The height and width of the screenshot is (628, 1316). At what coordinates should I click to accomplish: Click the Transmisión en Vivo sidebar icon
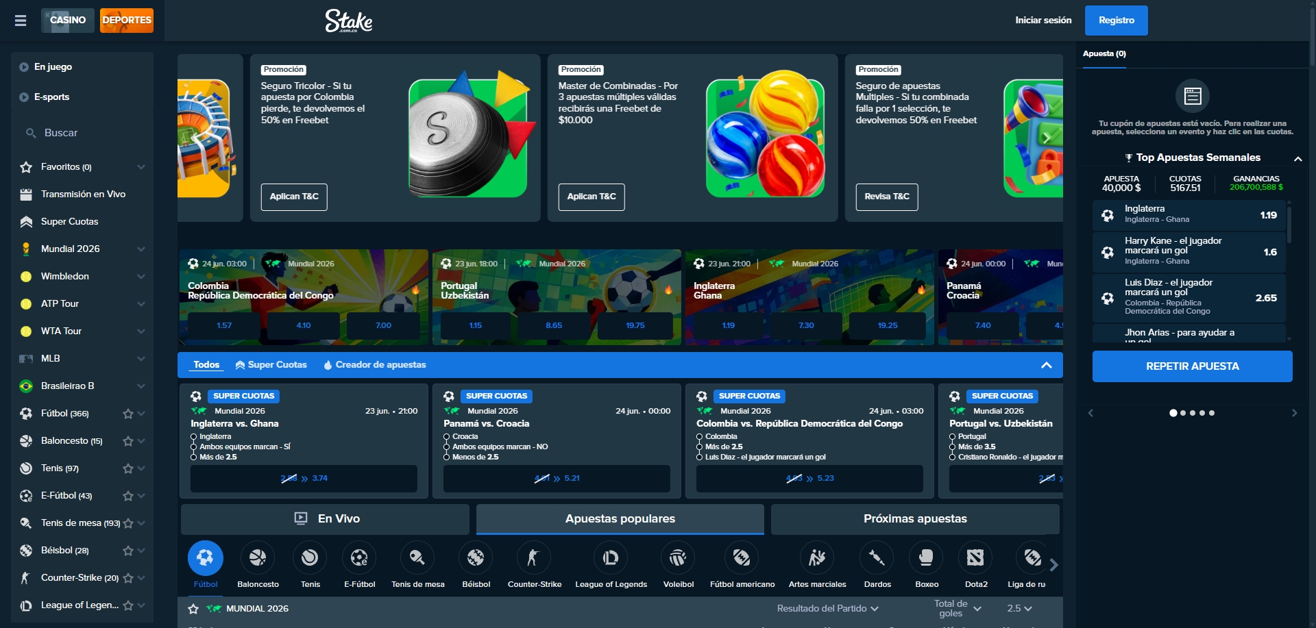pos(26,194)
